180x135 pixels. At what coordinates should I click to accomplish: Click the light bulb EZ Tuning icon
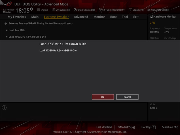pos(100,10)
